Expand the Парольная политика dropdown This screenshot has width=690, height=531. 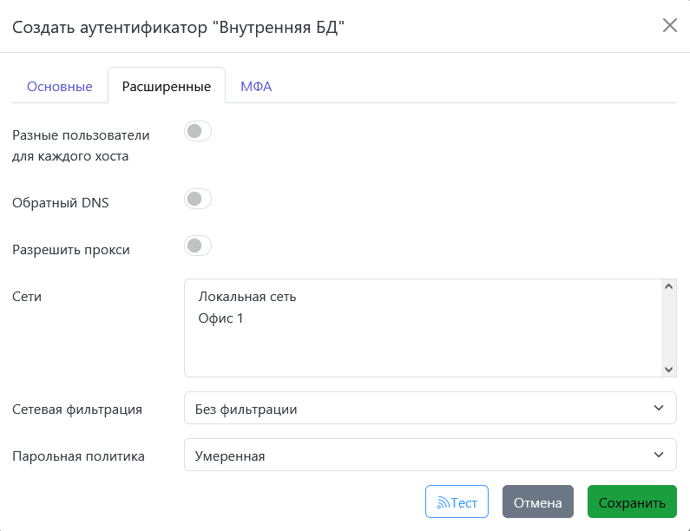[430, 456]
